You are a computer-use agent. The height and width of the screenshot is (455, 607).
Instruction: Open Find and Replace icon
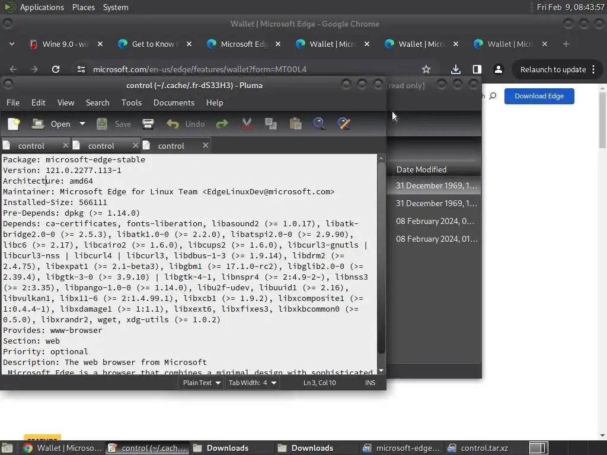pyautogui.click(x=344, y=124)
